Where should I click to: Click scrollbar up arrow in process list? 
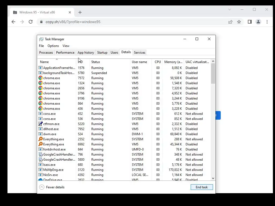(213, 61)
